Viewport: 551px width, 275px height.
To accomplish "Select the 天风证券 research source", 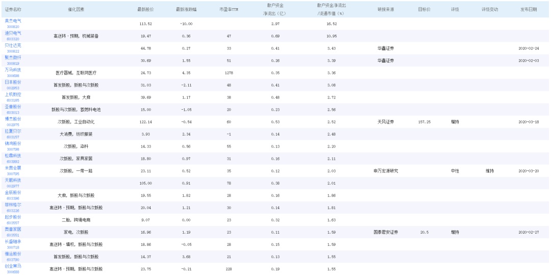I will pos(386,122).
